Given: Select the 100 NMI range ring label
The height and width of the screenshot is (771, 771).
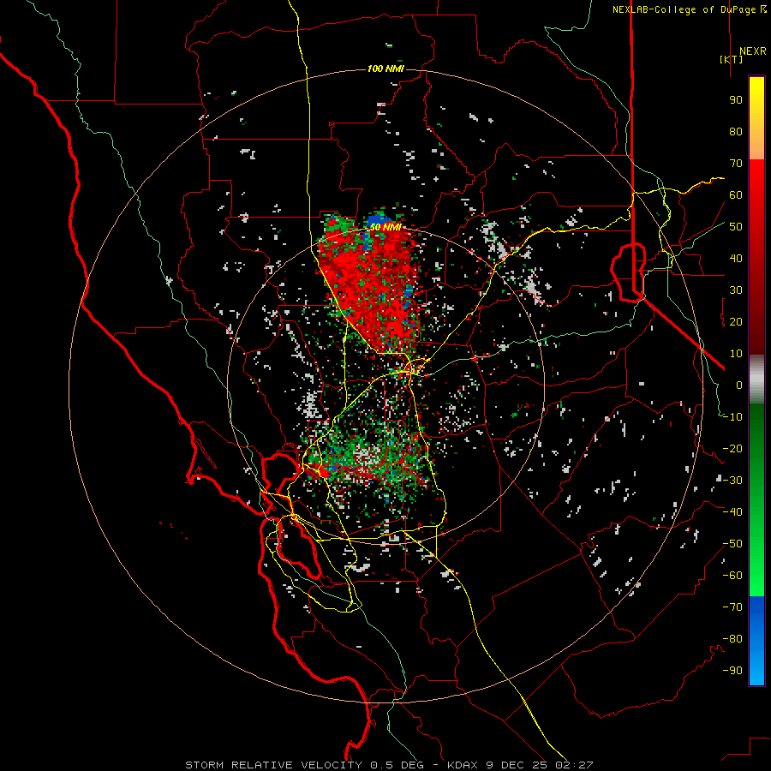Looking at the screenshot, I should pyautogui.click(x=385, y=69).
